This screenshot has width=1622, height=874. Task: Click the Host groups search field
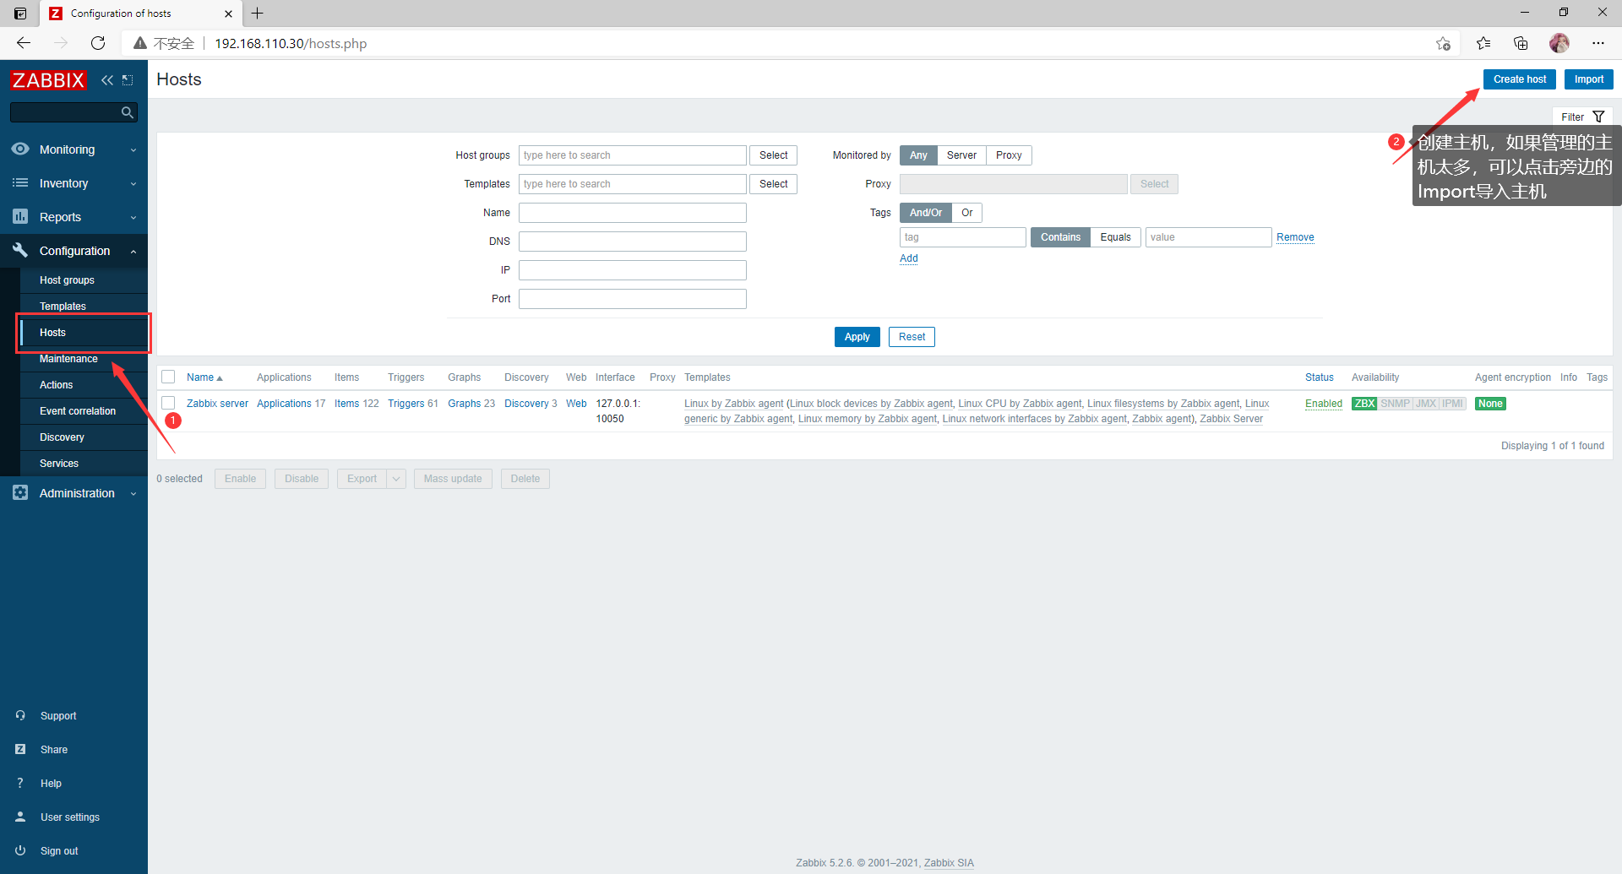(633, 155)
